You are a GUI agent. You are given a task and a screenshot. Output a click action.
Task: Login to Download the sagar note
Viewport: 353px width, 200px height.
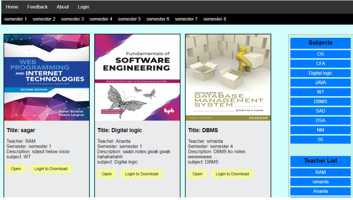tap(51, 169)
